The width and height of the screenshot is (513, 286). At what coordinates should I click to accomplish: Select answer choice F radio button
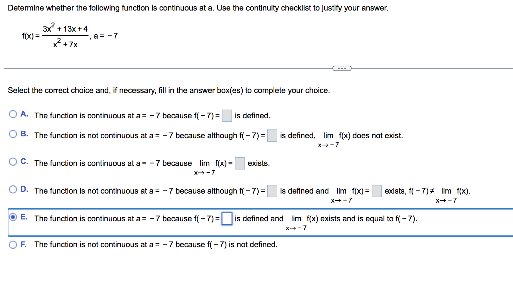click(x=13, y=245)
